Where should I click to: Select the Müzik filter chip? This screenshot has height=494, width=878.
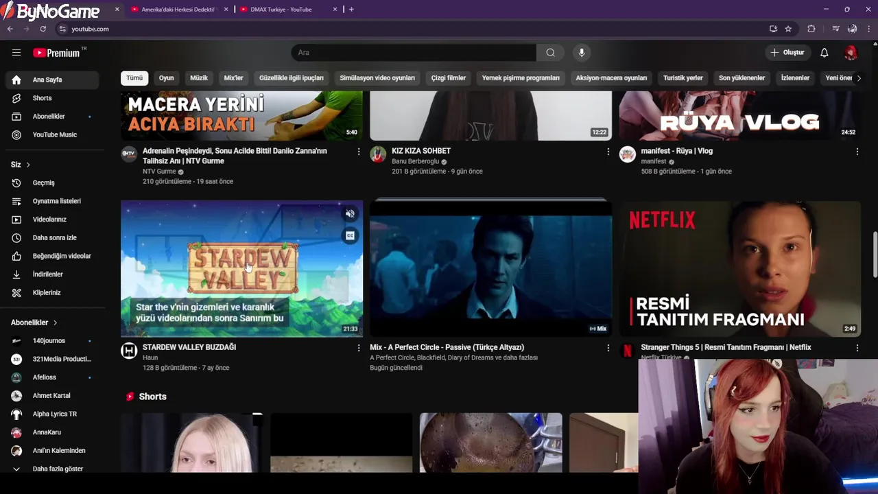[199, 78]
